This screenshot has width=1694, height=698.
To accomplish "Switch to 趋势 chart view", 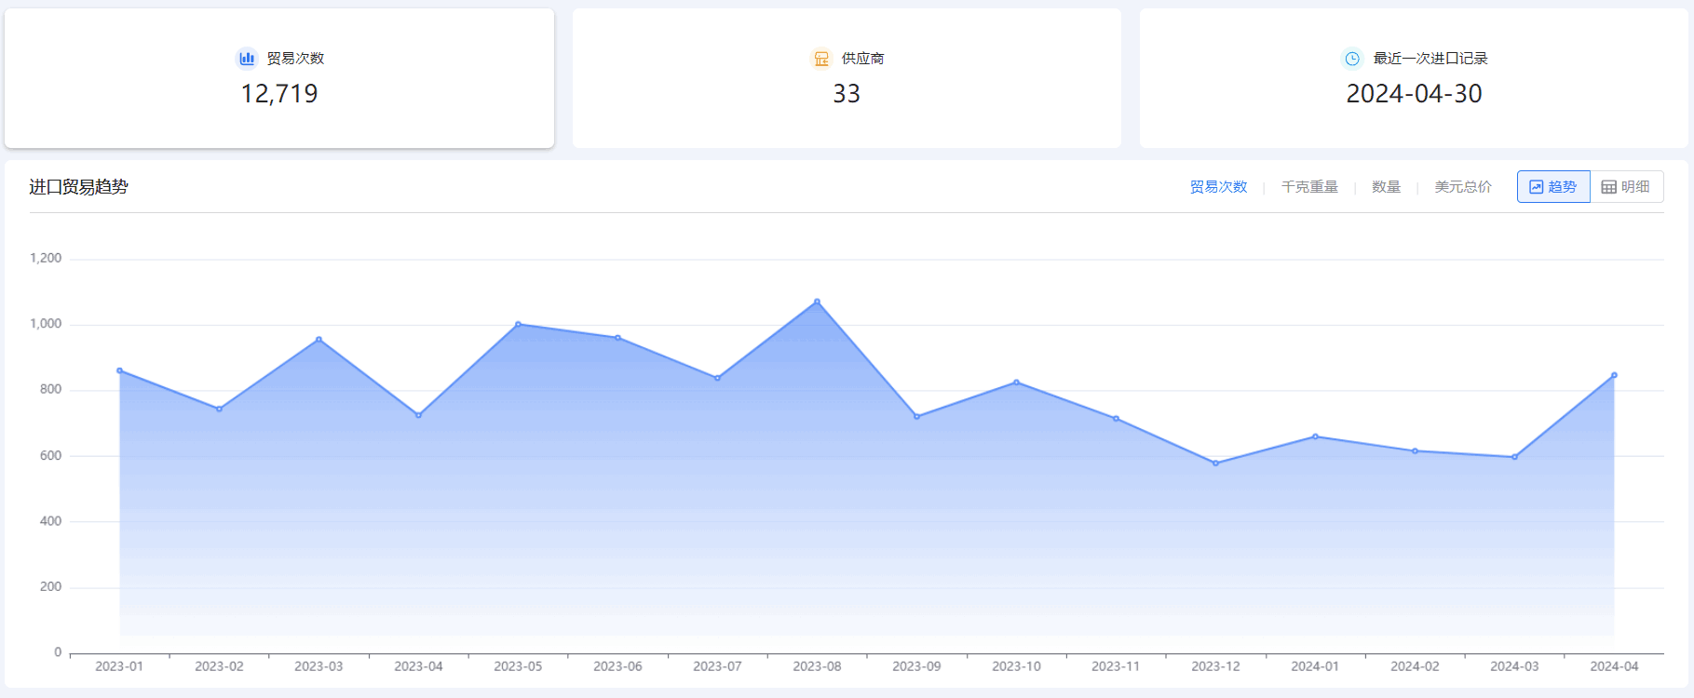I will [1553, 187].
